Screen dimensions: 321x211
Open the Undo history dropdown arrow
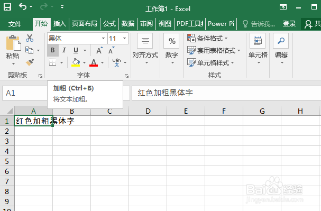pyautogui.click(x=31, y=7)
